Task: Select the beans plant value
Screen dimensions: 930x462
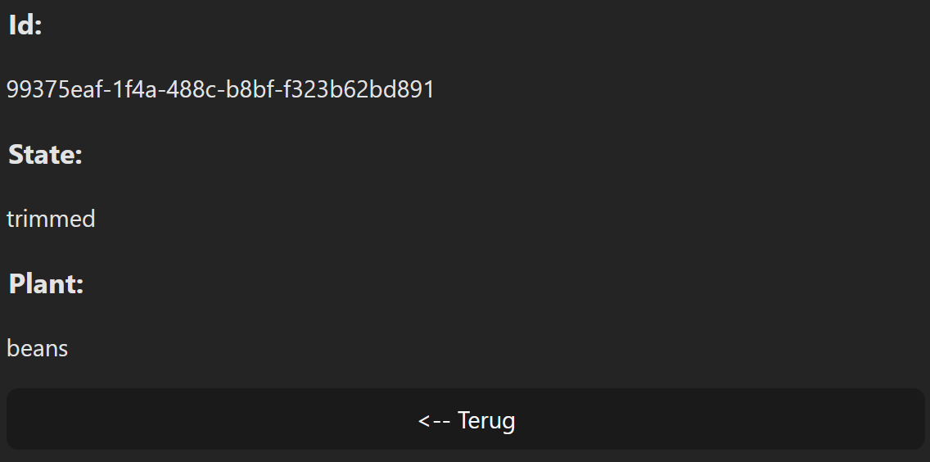Action: coord(38,348)
